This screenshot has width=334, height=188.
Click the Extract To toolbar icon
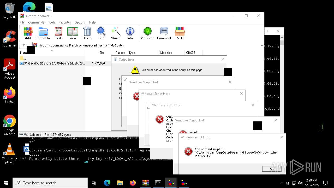(43, 33)
